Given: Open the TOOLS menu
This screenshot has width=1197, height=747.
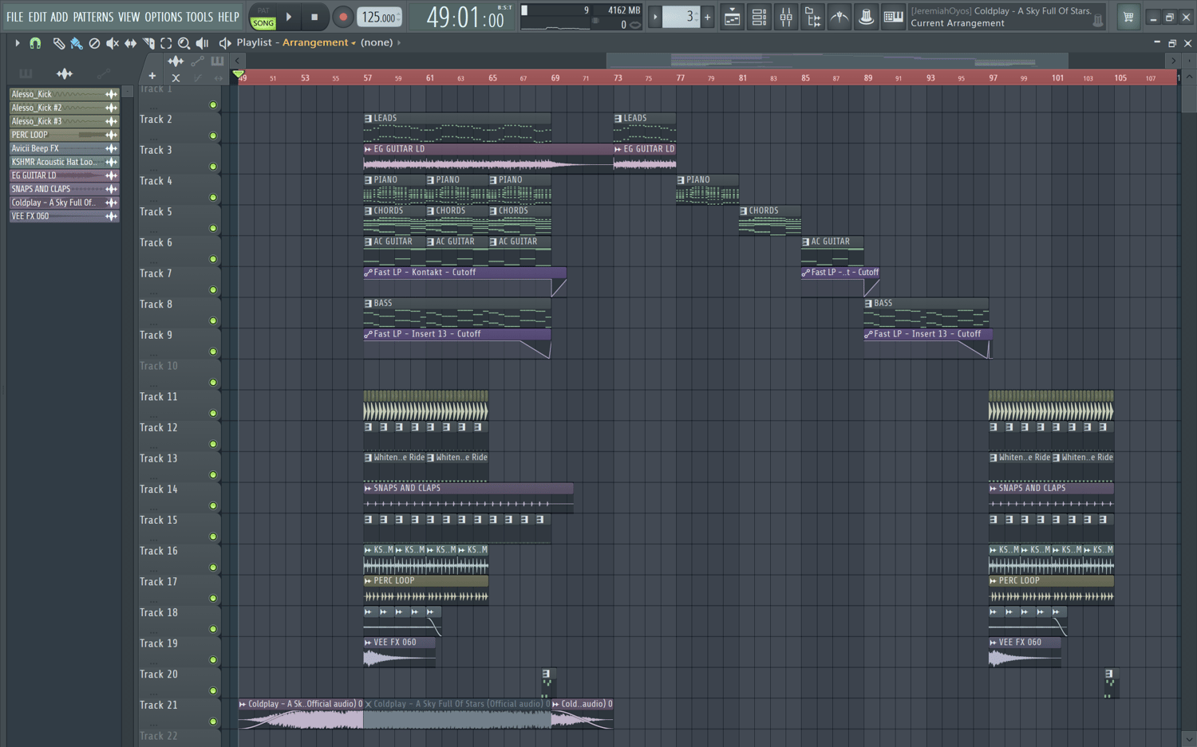Looking at the screenshot, I should click(x=199, y=17).
